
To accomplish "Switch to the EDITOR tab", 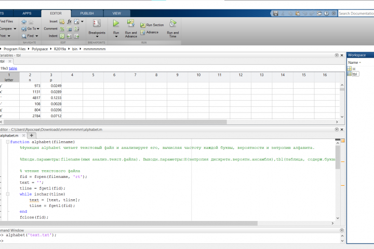I will 56,13.
